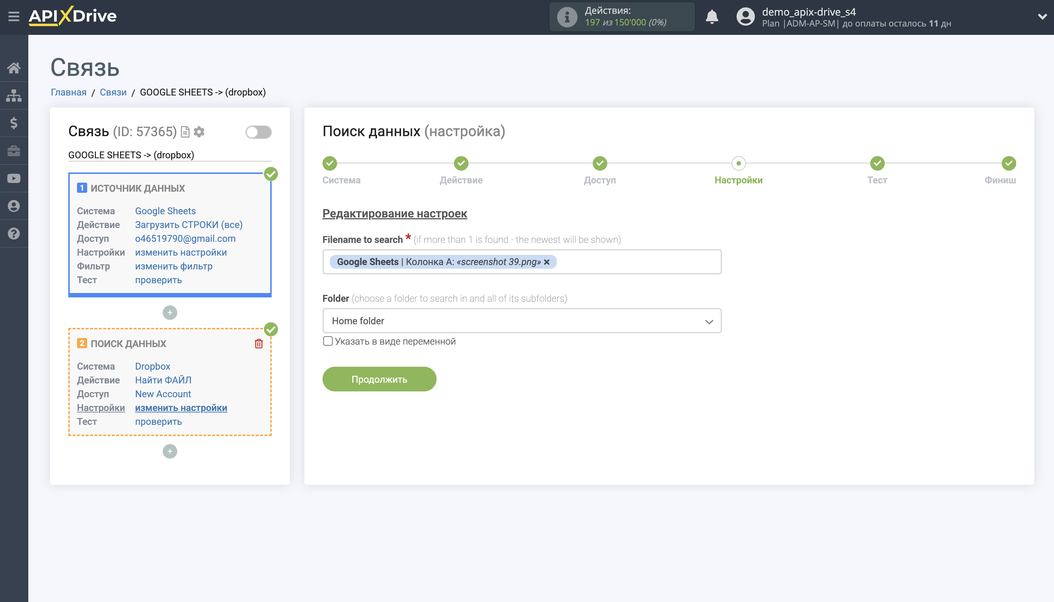
Task: Check the Указать в виде переменной checkbox
Action: click(328, 341)
